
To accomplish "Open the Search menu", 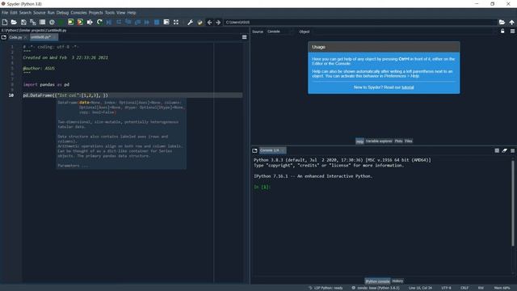I will pos(25,13).
